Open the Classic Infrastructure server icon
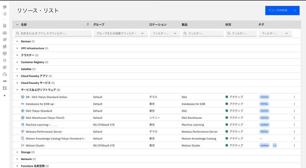This screenshot has width=306, height=168. [x=5, y=26]
